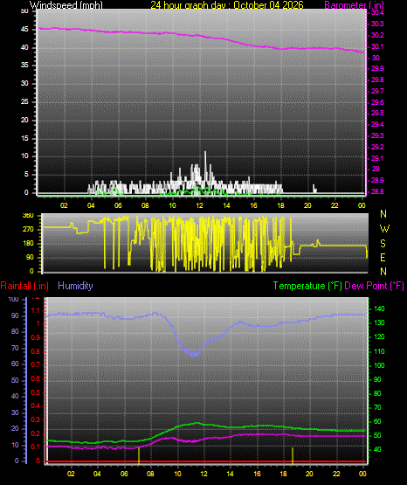This screenshot has width=407, height=485.
Task: Click the 0.9 rainfall axis value
Action: [36, 337]
